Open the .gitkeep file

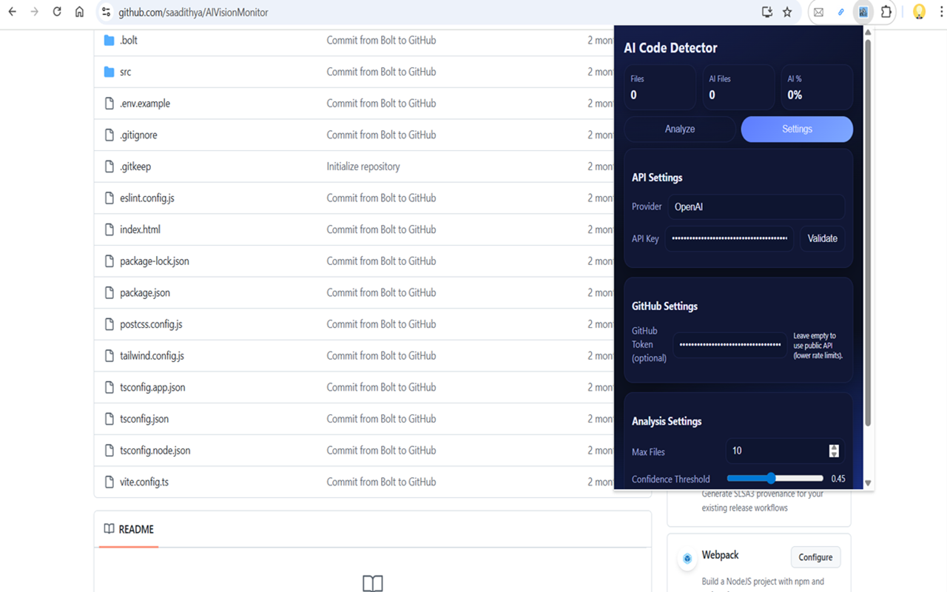coord(135,166)
